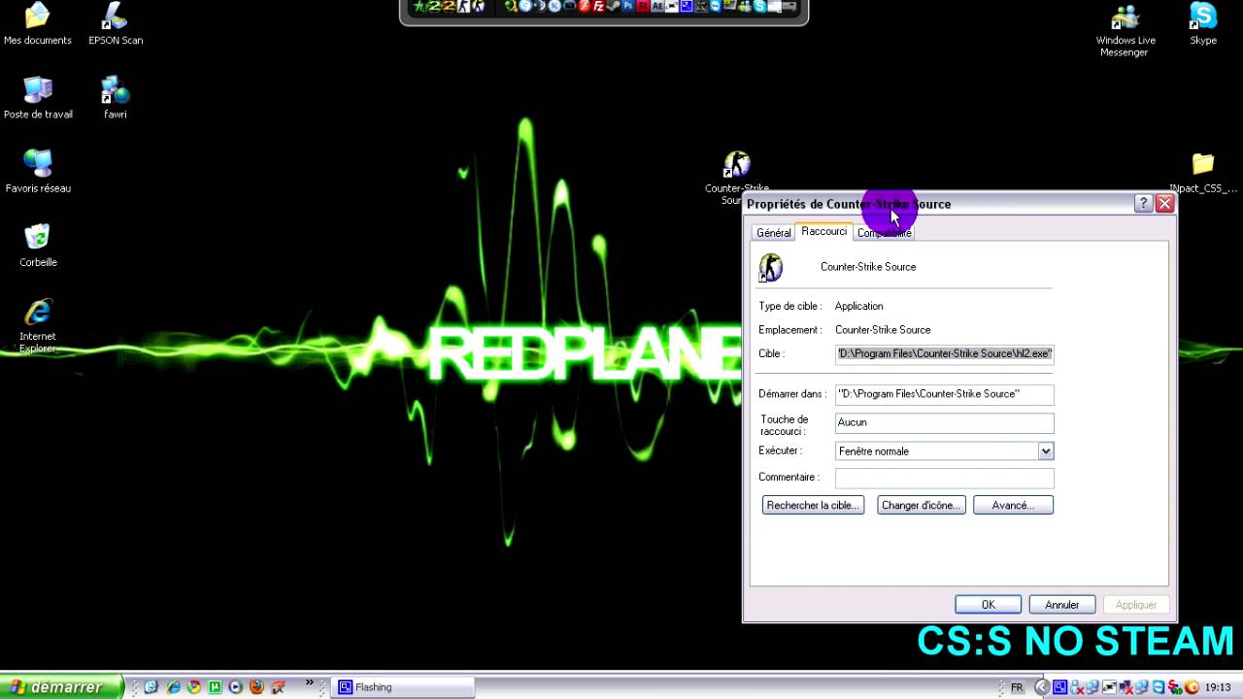Launch FileZilla from the top dock
The width and height of the screenshot is (1243, 699).
tap(599, 7)
